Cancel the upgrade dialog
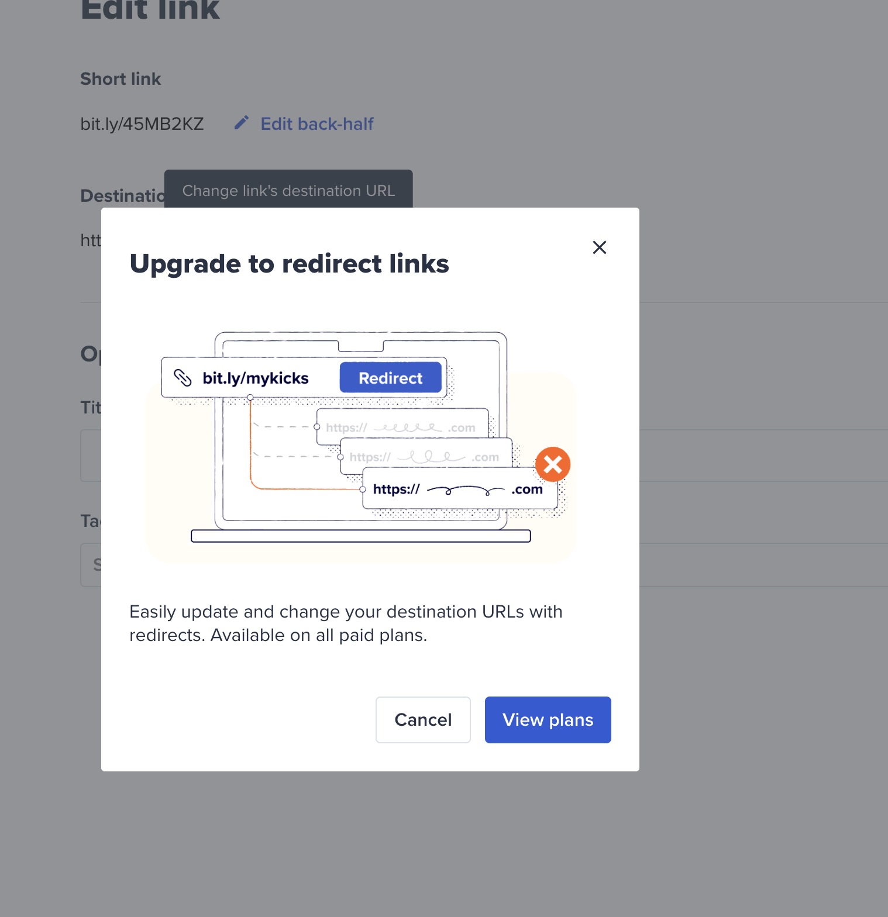This screenshot has width=888, height=917. pos(423,719)
